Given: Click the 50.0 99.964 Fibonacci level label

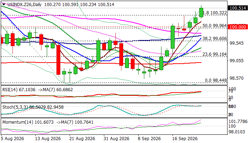Looking at the screenshot, I should (214, 26).
